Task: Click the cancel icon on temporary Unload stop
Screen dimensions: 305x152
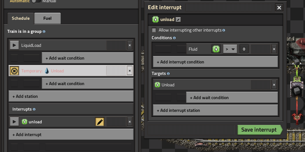Action: pos(14,71)
